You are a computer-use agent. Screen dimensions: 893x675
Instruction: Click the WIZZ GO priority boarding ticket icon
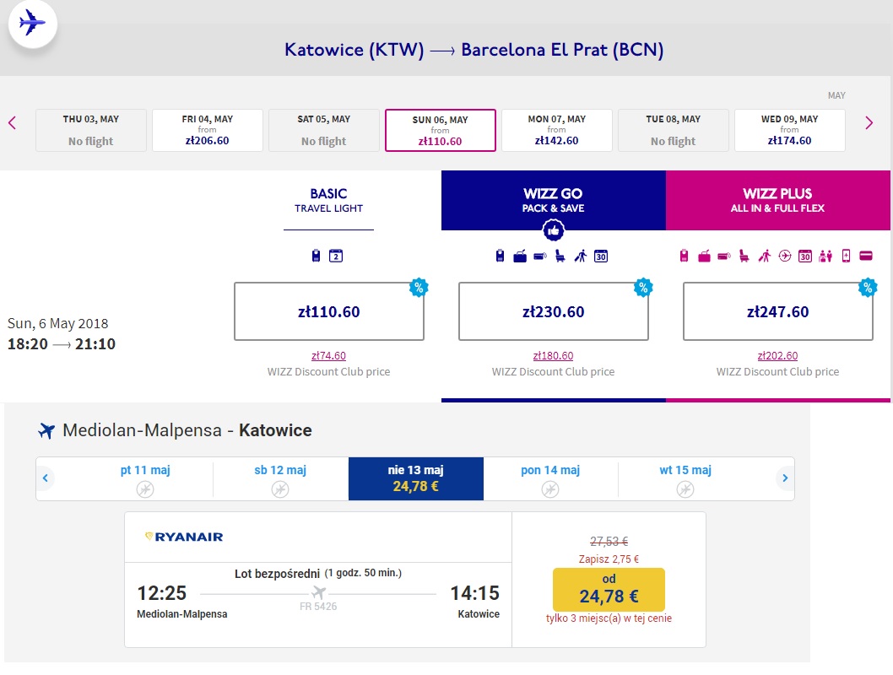(540, 256)
